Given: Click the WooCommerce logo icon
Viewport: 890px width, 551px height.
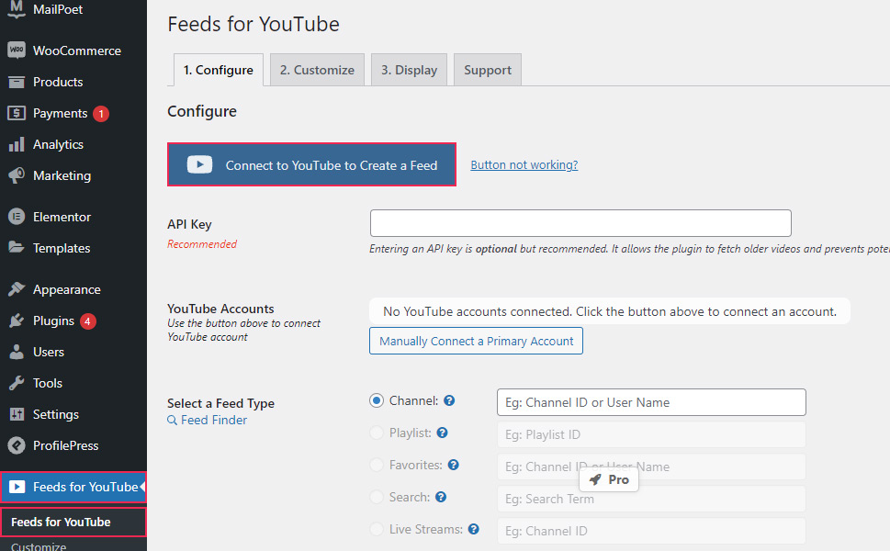Looking at the screenshot, I should [17, 51].
